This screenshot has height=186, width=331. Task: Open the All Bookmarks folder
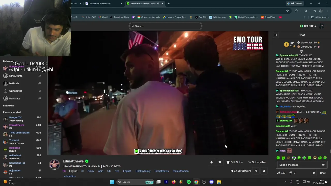pos(320,17)
